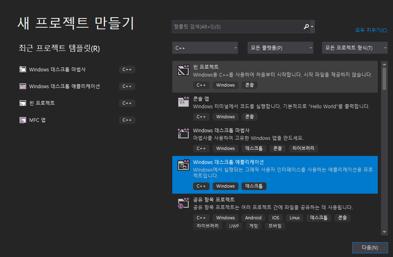Click the Windows 데스크톱 애플리케이션 template icon in list
The image size is (393, 257).
183,165
